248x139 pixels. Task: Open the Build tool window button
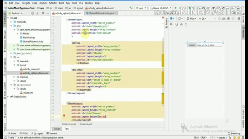pyautogui.click(x=12, y=134)
